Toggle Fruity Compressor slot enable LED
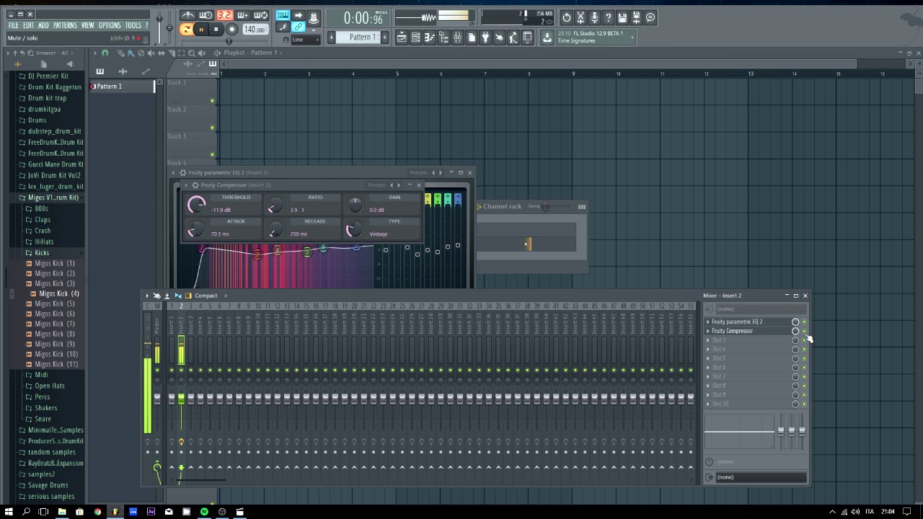Screen dimensions: 923x519 click(804, 331)
